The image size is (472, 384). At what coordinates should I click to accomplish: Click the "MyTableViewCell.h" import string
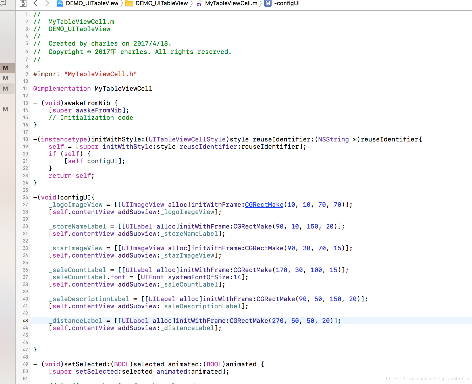click(100, 74)
